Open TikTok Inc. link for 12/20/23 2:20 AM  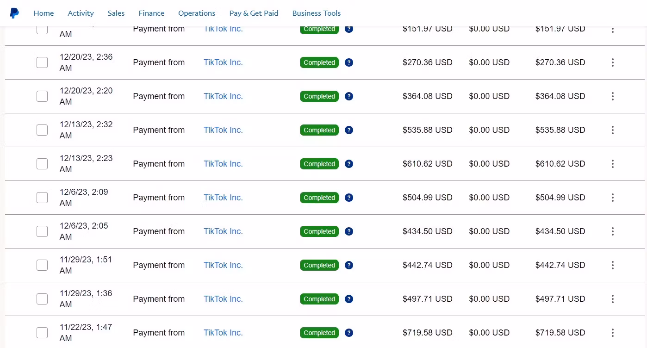click(223, 96)
